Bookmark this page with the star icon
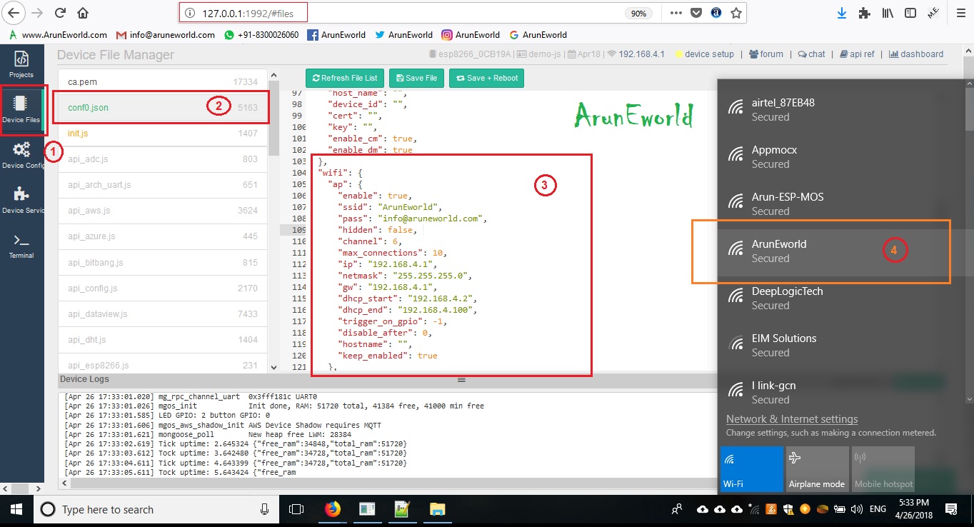 pyautogui.click(x=737, y=13)
